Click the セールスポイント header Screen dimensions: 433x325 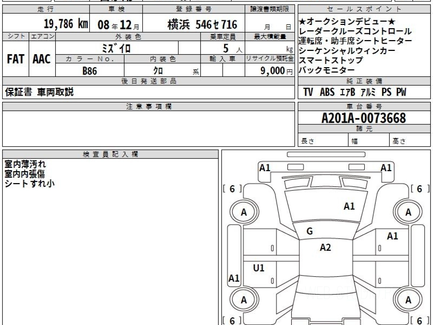point(364,9)
